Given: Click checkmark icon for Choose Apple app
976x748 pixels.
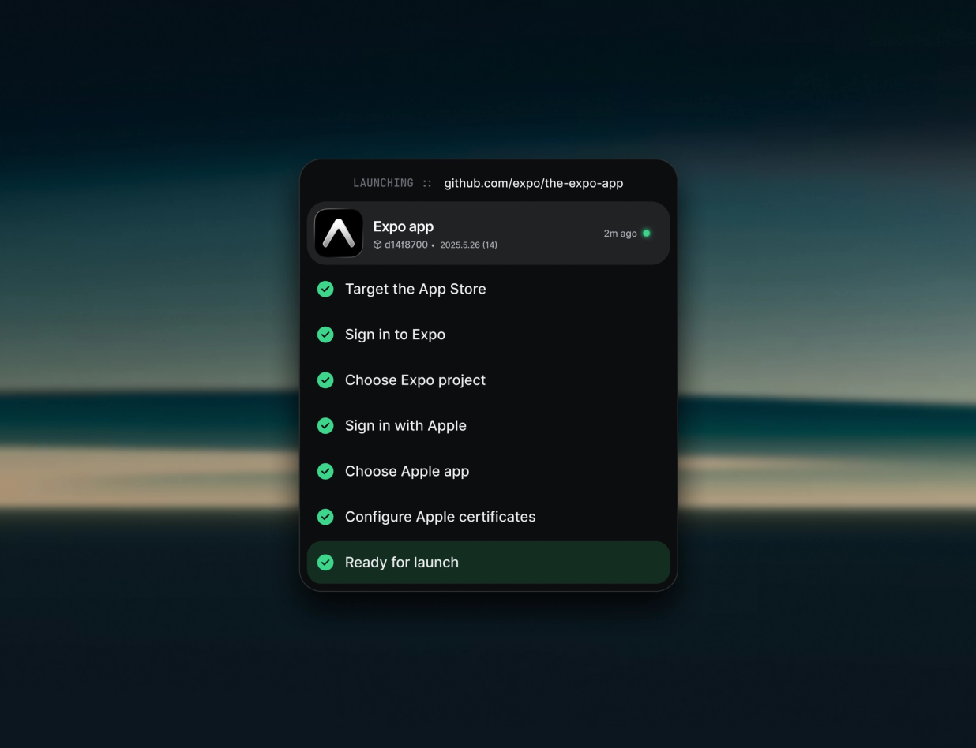Looking at the screenshot, I should (325, 471).
